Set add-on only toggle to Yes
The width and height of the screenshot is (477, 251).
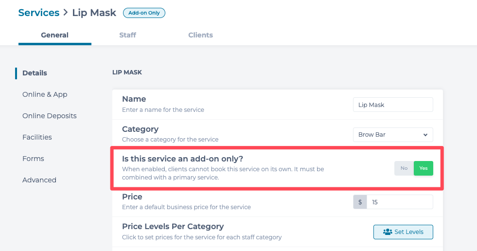(424, 168)
